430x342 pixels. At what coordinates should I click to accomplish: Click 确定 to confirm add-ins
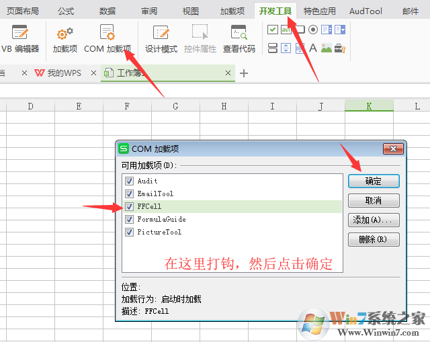point(374,181)
